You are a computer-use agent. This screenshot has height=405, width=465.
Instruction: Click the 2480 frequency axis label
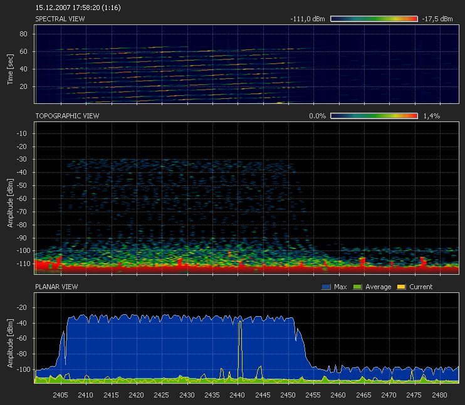point(439,395)
